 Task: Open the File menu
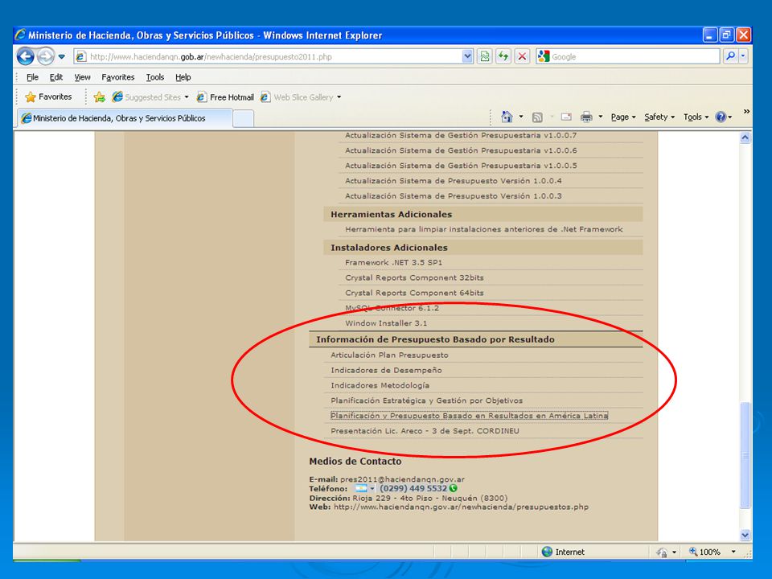click(x=32, y=77)
